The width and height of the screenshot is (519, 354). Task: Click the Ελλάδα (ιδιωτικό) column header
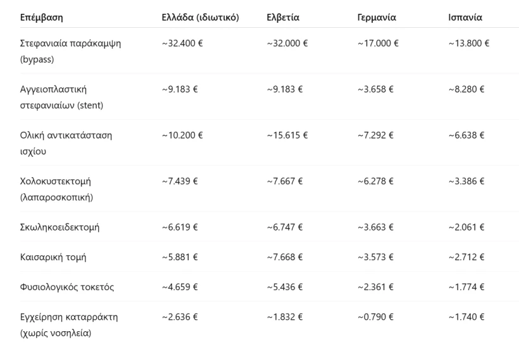point(200,17)
